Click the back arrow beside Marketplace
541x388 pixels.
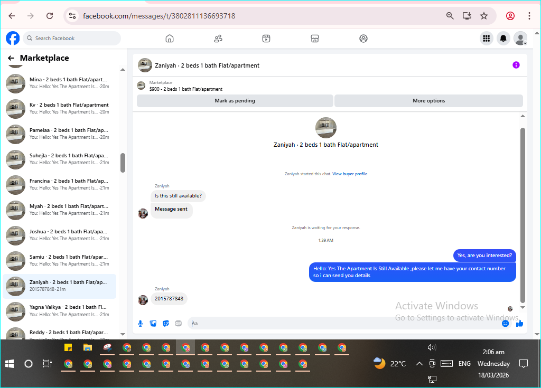[x=11, y=58]
